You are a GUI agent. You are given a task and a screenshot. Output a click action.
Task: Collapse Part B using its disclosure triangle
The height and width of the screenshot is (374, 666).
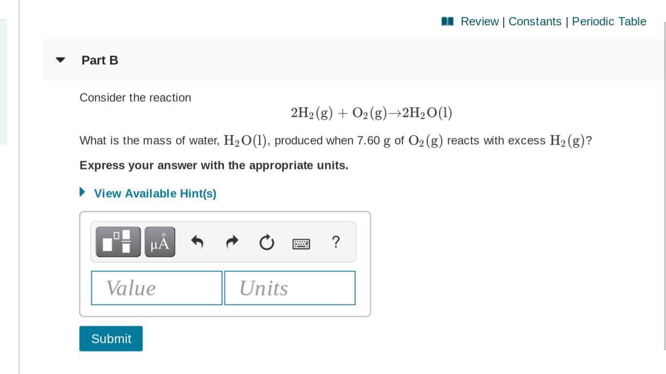coord(59,60)
